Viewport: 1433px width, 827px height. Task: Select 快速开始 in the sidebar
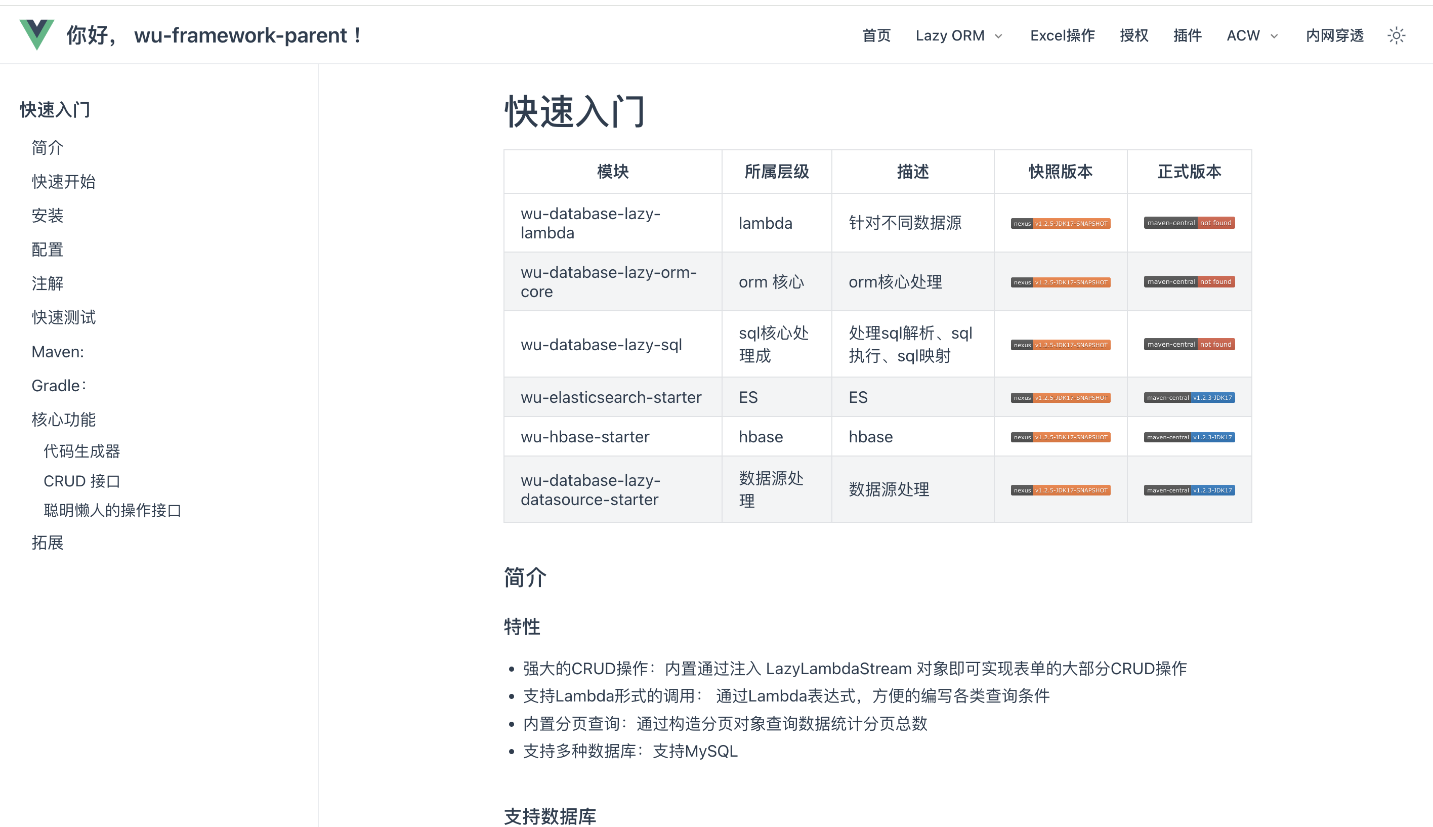click(64, 182)
